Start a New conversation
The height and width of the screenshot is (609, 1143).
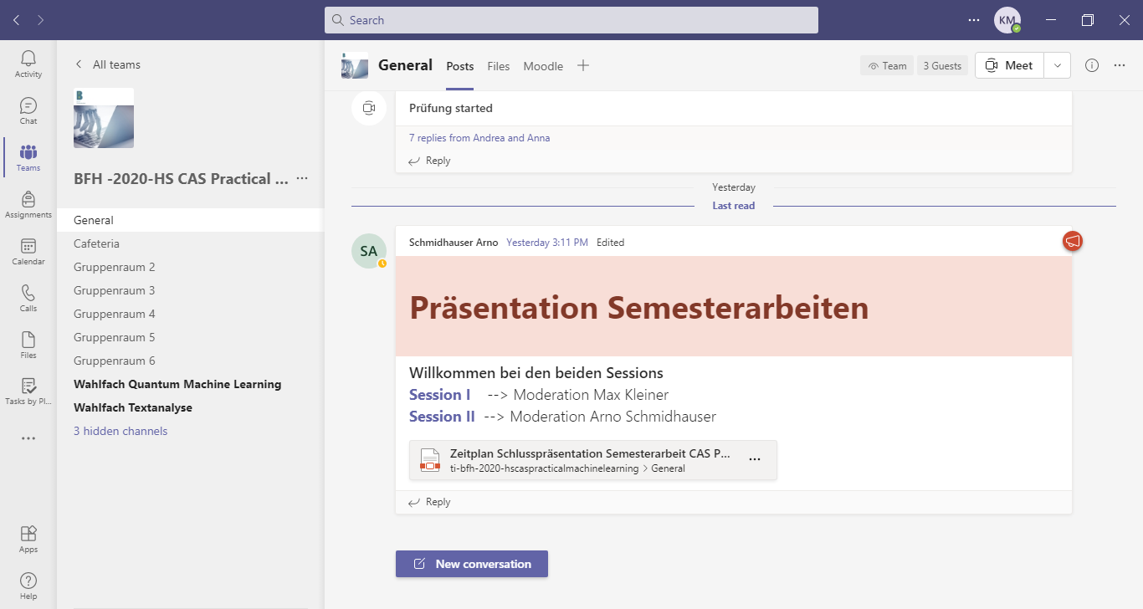coord(472,564)
